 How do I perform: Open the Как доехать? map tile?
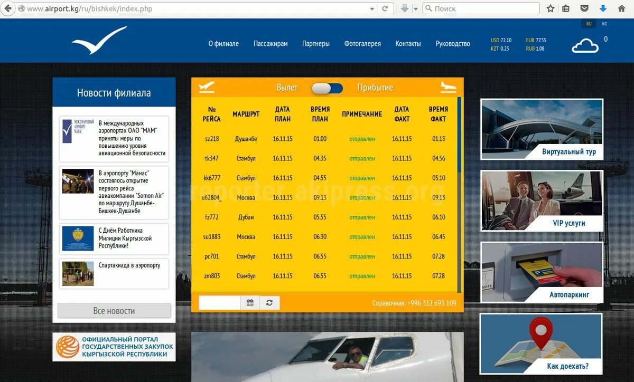(x=542, y=344)
